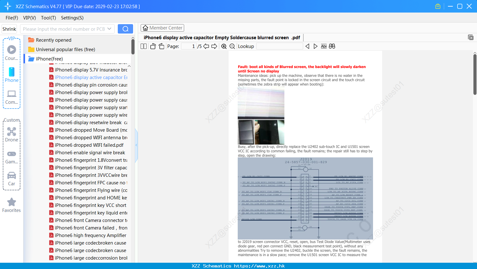The height and width of the screenshot is (269, 477).
Task: Click the page number field
Action: tap(189, 46)
